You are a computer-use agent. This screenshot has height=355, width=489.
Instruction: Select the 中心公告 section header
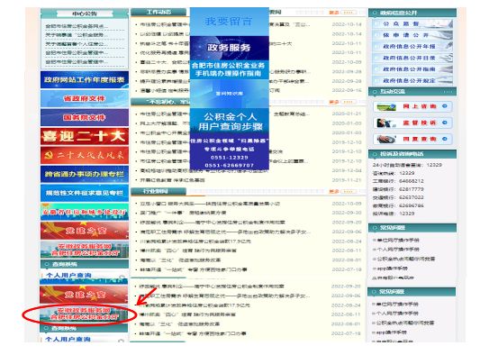[85, 14]
